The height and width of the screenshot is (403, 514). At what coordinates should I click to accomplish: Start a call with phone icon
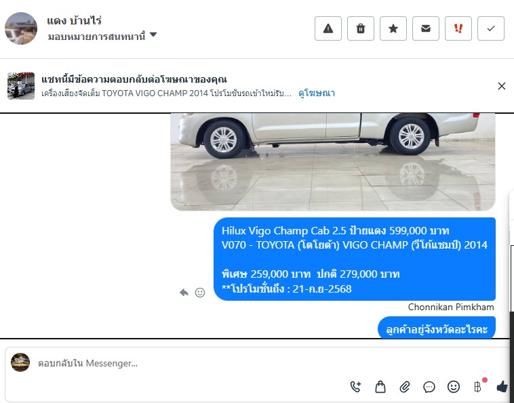(356, 387)
